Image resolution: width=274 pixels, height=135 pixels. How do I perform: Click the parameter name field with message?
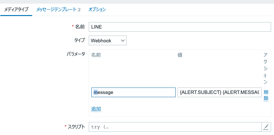pyautogui.click(x=133, y=92)
